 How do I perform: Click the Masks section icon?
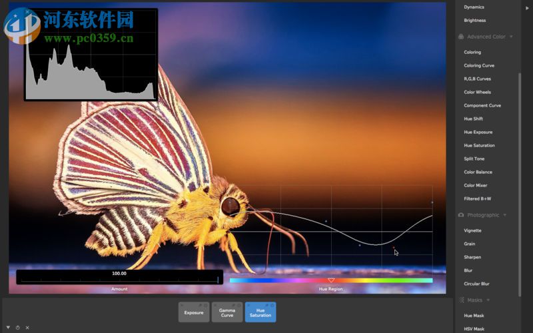[x=461, y=300]
